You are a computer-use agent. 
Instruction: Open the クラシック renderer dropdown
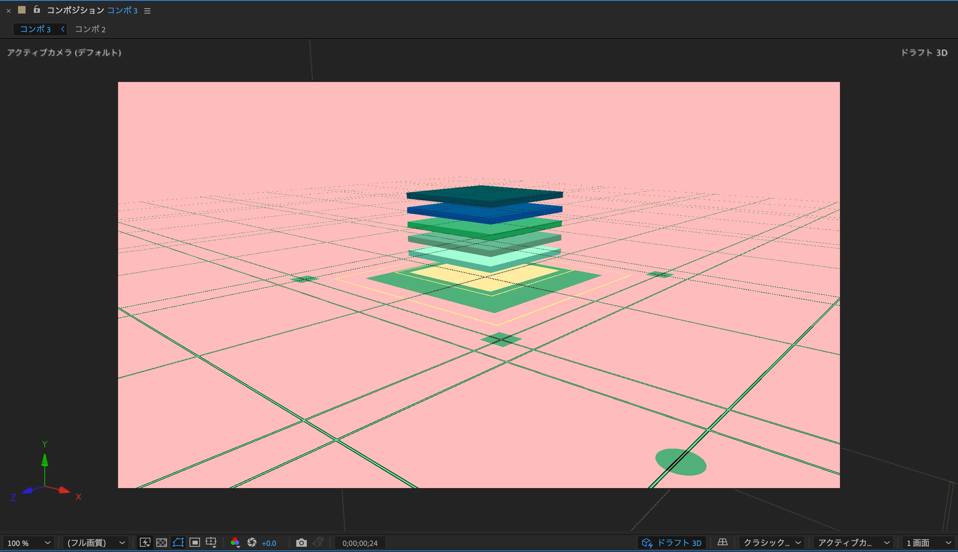tap(772, 543)
